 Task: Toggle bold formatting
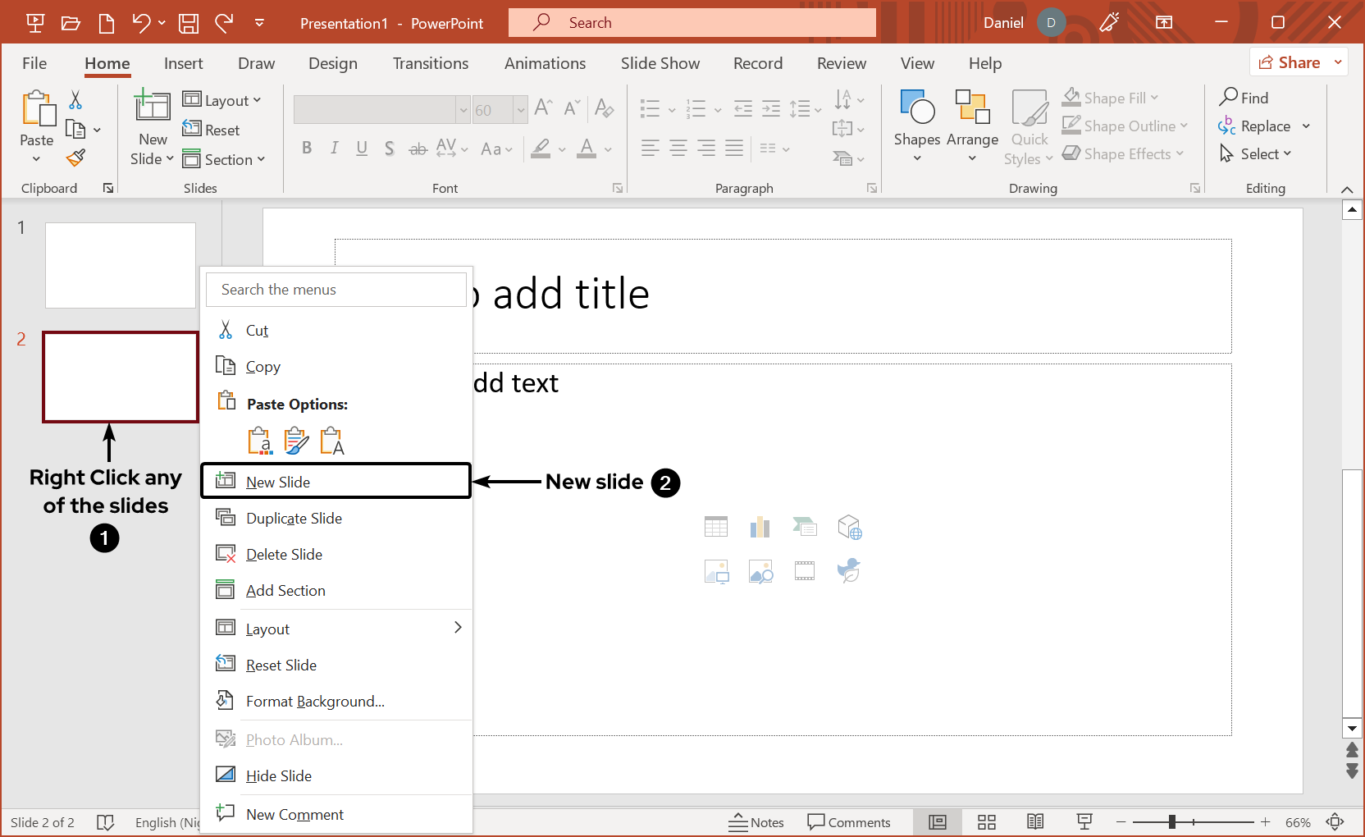(308, 148)
